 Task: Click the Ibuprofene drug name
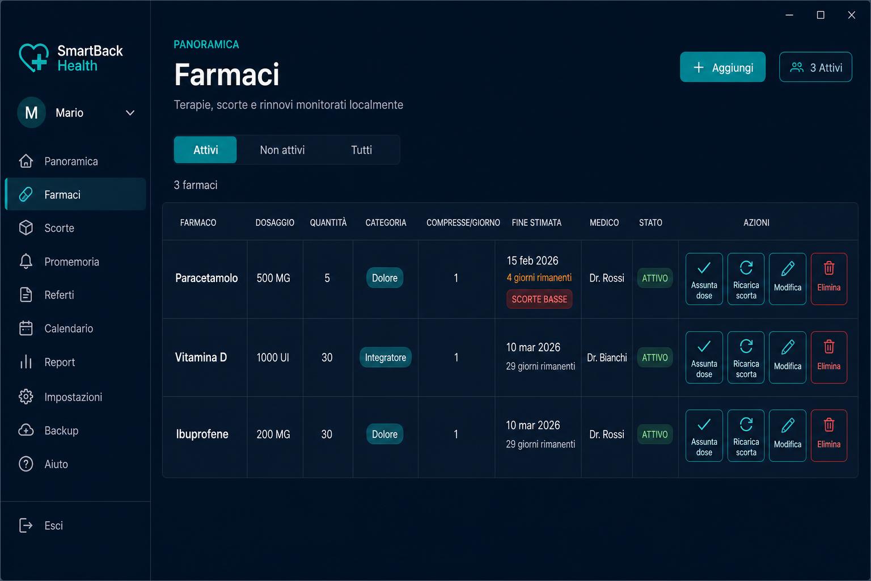202,434
